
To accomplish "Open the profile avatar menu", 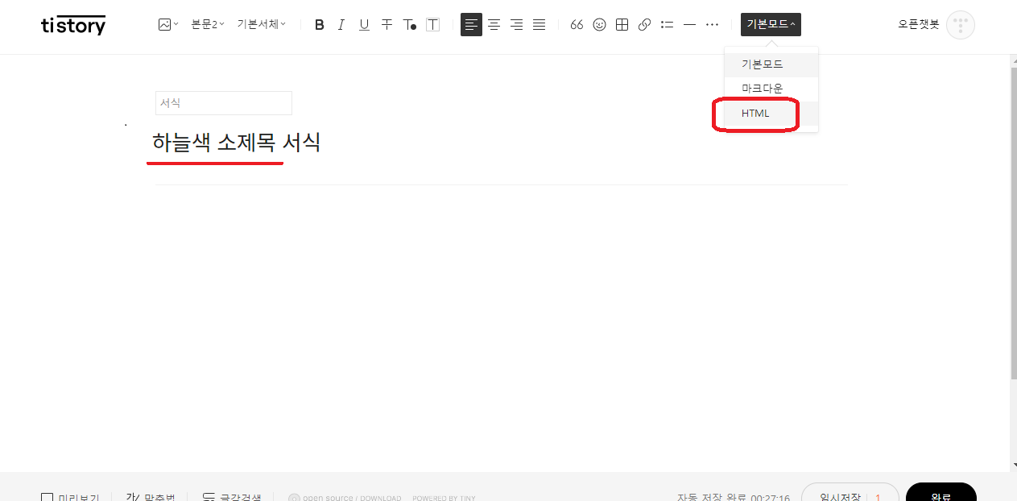I will 961,25.
